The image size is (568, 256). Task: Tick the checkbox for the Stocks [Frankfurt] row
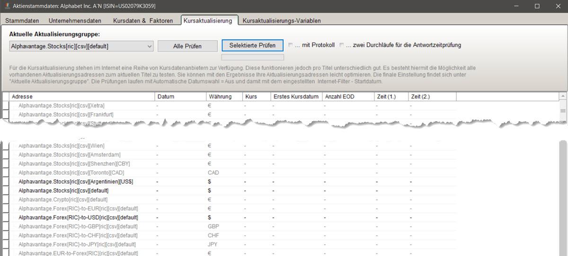tap(6, 115)
